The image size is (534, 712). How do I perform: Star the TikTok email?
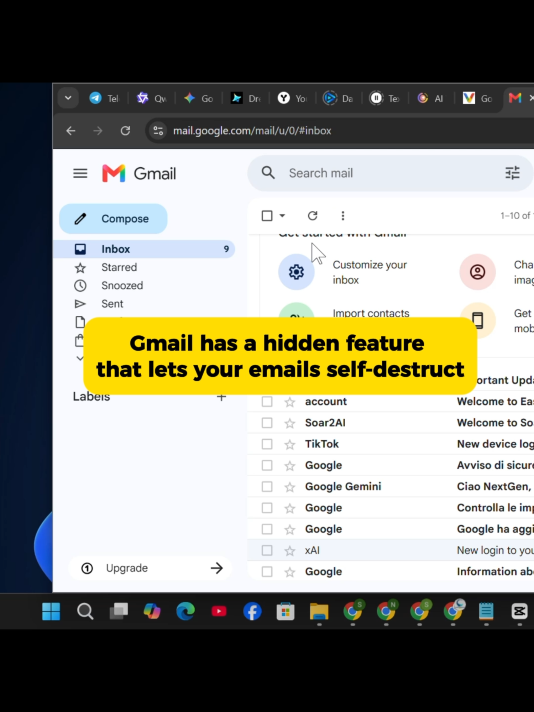pos(290,444)
